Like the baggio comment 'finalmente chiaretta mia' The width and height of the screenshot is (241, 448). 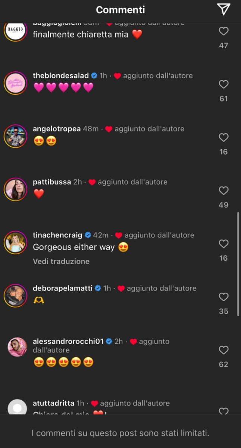tap(223, 31)
